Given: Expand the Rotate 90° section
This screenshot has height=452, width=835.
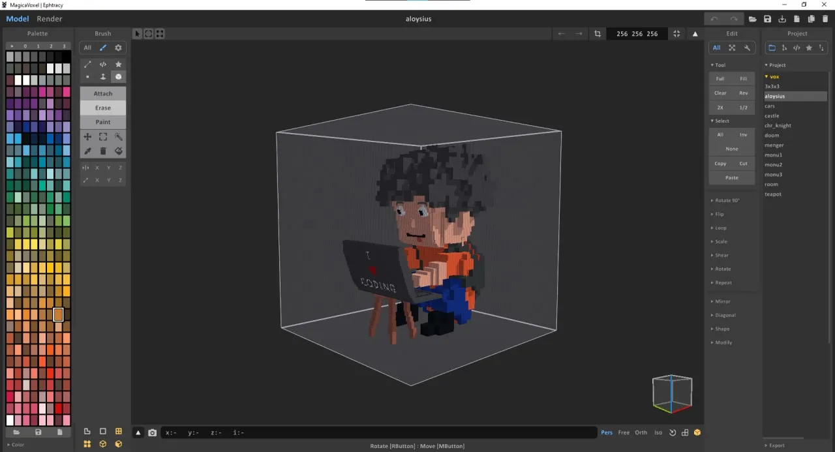Looking at the screenshot, I should click(x=726, y=200).
